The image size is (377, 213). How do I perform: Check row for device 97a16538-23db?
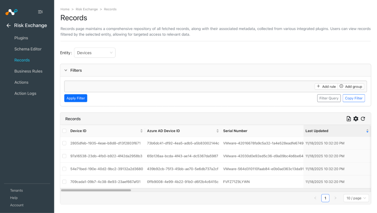pos(64,156)
